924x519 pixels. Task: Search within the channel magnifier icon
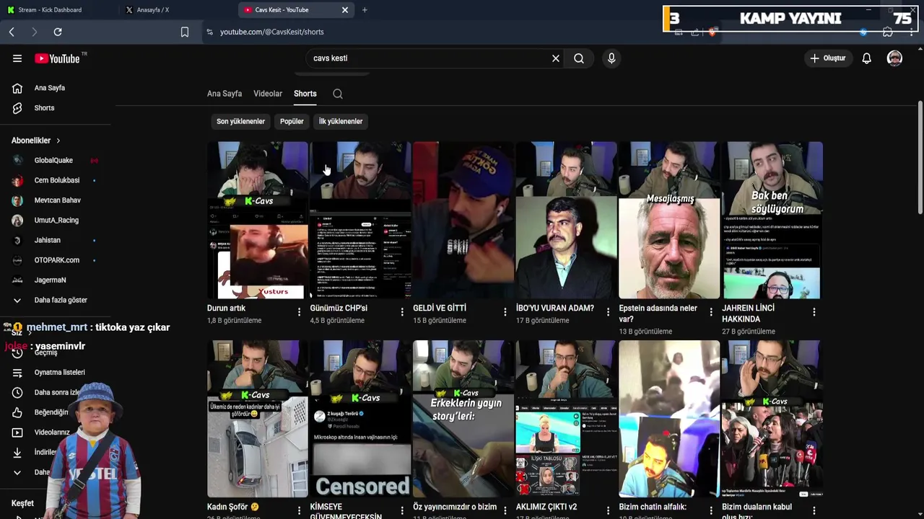(338, 94)
